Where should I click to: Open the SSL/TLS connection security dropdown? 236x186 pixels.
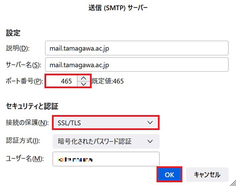[106, 123]
